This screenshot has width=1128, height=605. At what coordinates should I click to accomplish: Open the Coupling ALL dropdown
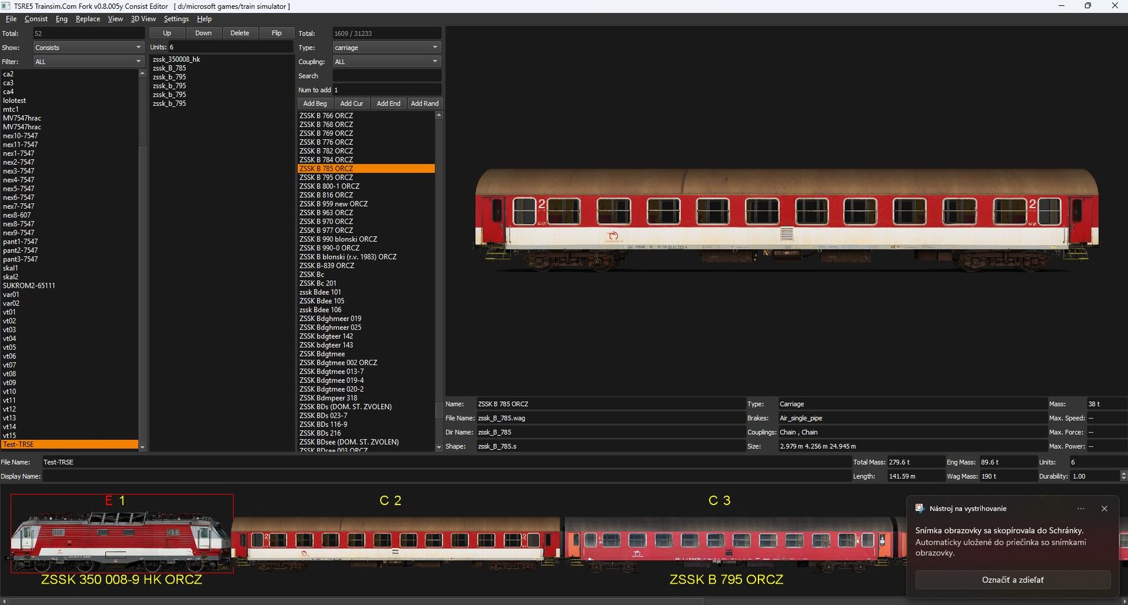386,61
